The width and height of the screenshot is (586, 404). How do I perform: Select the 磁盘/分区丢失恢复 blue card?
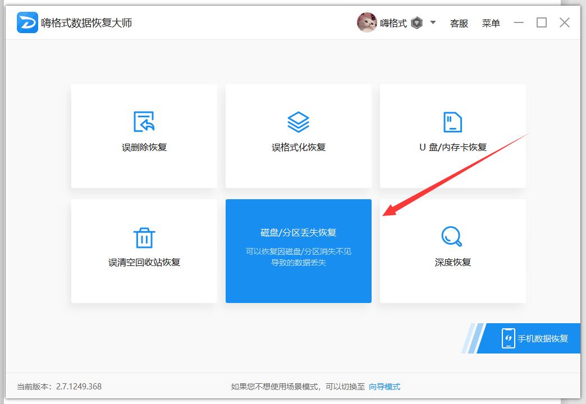click(298, 251)
